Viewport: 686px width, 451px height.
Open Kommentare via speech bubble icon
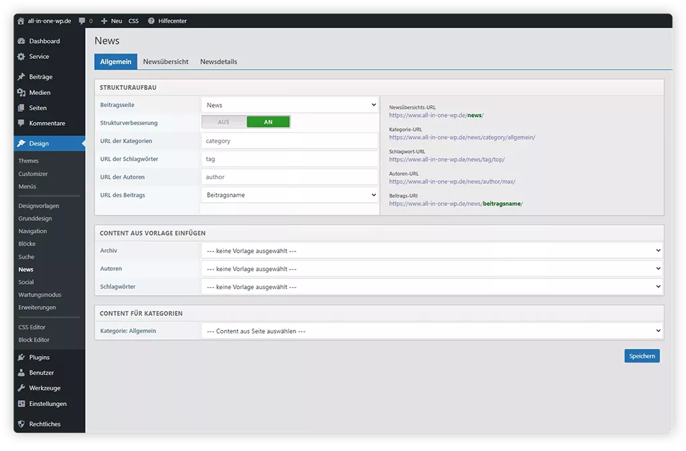[21, 123]
